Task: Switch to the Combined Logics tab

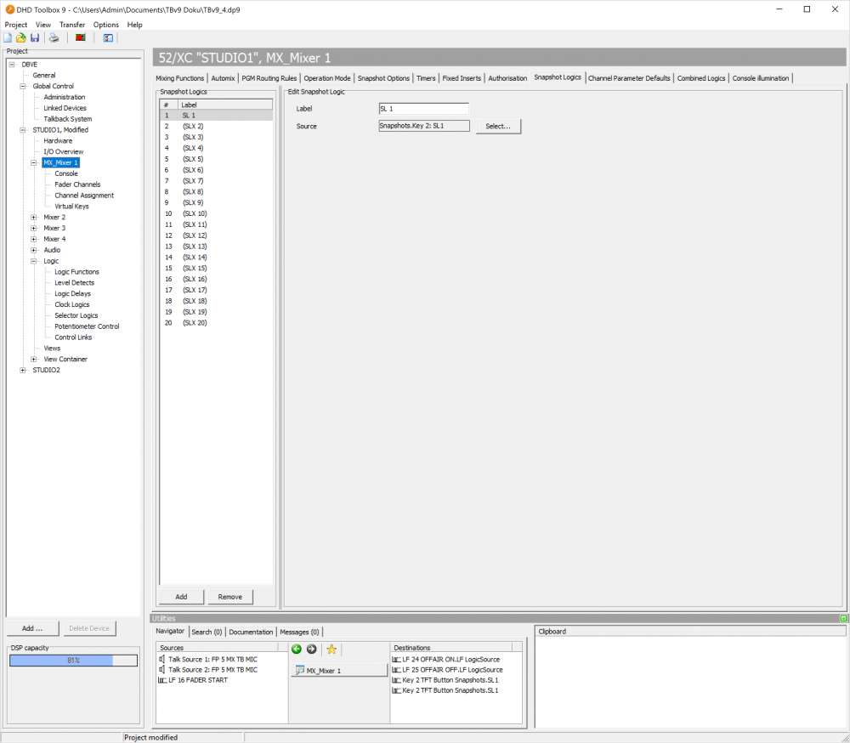Action: coord(701,77)
